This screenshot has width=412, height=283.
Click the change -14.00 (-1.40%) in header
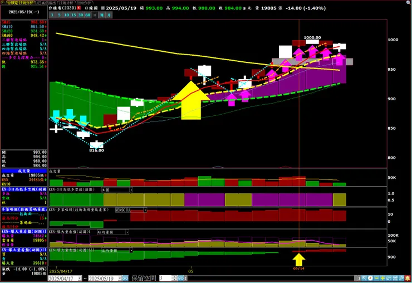[306, 8]
